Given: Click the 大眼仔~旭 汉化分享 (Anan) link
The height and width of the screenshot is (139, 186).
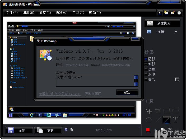Looking at the screenshot, I should (x=60, y=94).
